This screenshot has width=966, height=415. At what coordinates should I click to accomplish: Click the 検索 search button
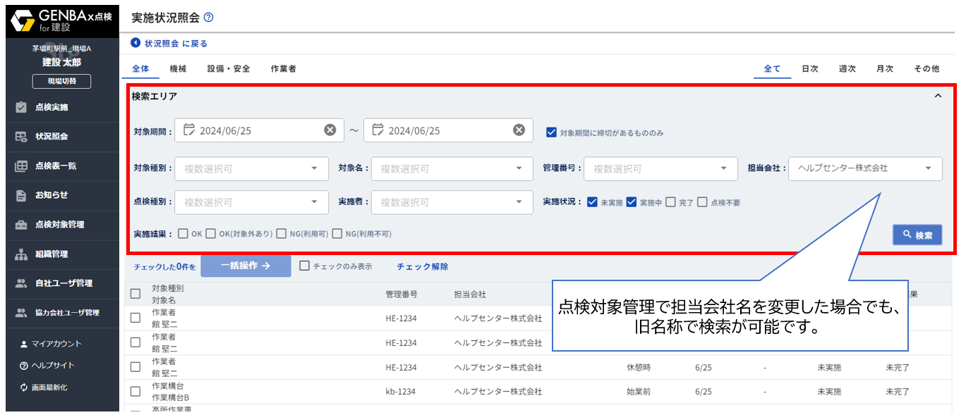click(917, 235)
